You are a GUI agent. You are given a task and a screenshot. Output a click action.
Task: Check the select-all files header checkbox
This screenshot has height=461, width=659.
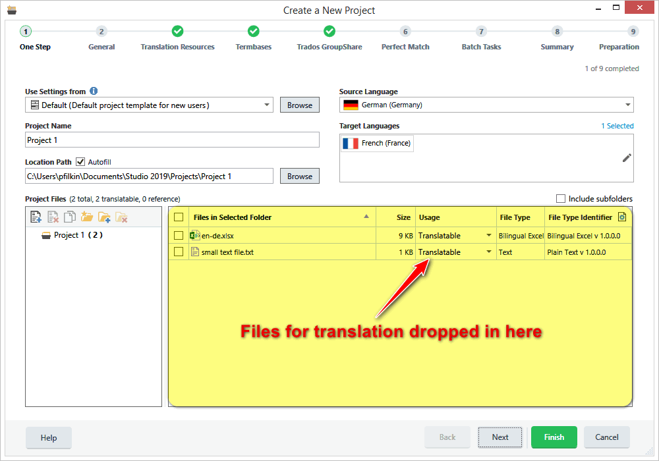(179, 217)
